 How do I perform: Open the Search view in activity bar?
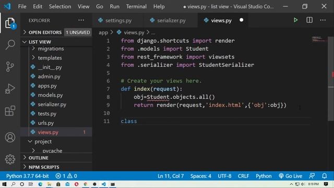click(x=10, y=45)
